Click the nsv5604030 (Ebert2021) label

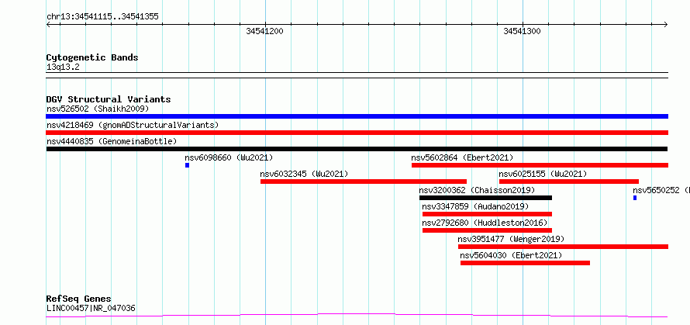click(x=511, y=255)
